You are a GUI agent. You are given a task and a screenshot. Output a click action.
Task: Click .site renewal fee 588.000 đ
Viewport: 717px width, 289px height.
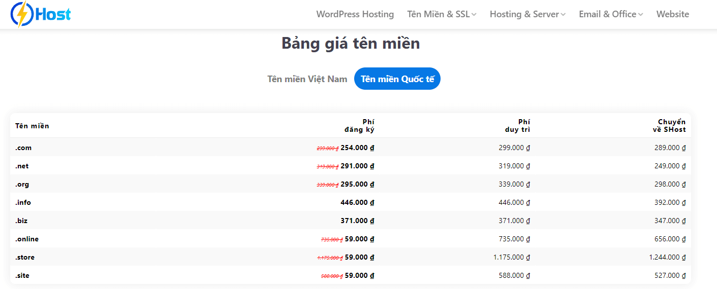(x=514, y=276)
